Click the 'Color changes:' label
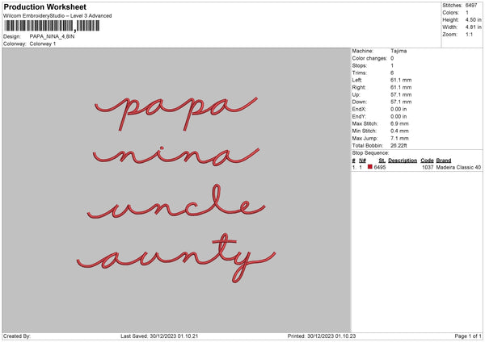 pyautogui.click(x=369, y=58)
